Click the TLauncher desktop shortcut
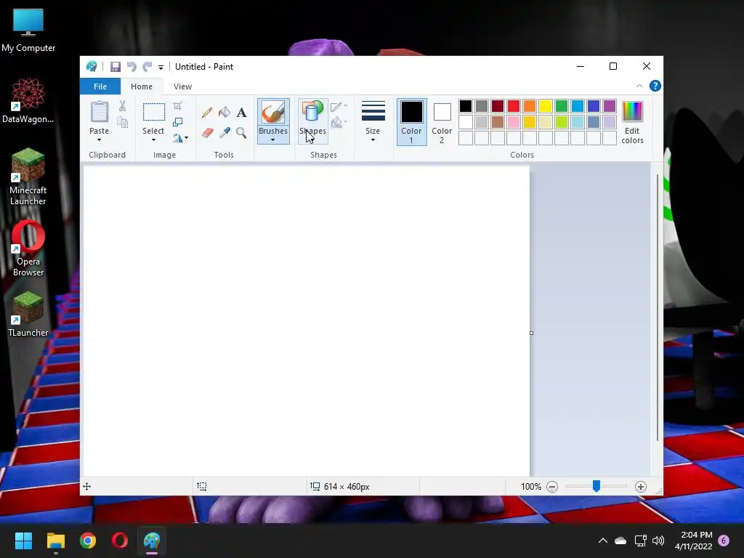This screenshot has height=558, width=744. pyautogui.click(x=28, y=314)
